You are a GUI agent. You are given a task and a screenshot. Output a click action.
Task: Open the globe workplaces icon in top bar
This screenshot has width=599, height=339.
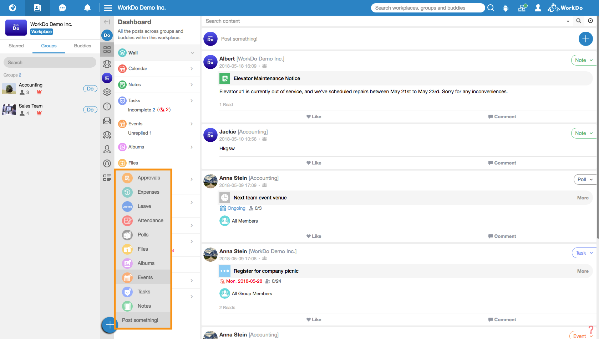coord(12,7)
